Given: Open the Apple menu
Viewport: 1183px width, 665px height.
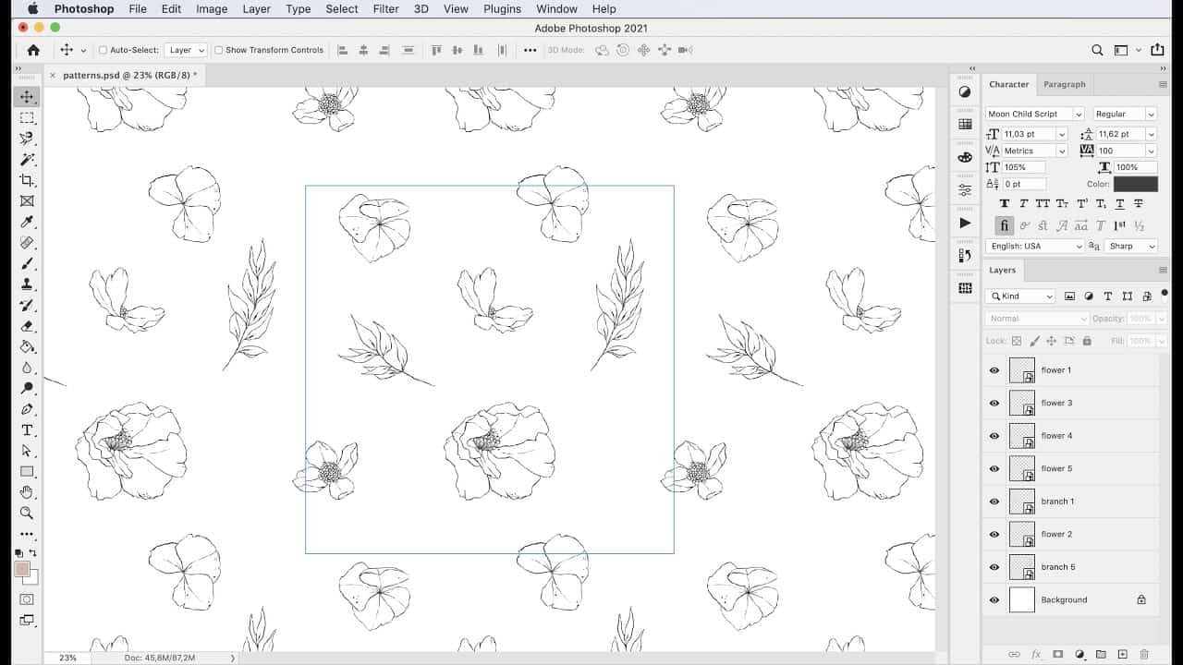Looking at the screenshot, I should (x=32, y=8).
